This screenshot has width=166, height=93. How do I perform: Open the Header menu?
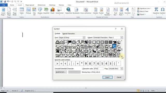(x=95, y=11)
